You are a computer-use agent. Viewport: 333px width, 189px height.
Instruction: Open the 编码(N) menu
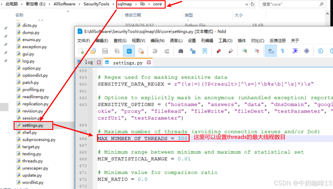[157, 40]
